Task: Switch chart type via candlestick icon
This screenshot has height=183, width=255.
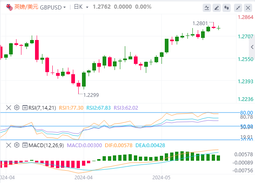Action: point(227,8)
